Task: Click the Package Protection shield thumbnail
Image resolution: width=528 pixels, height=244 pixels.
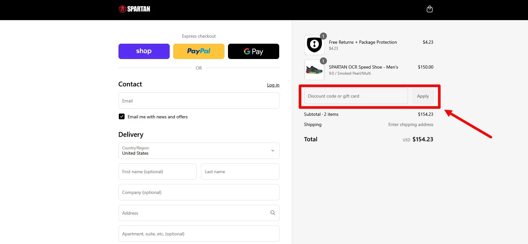Action: [x=314, y=45]
